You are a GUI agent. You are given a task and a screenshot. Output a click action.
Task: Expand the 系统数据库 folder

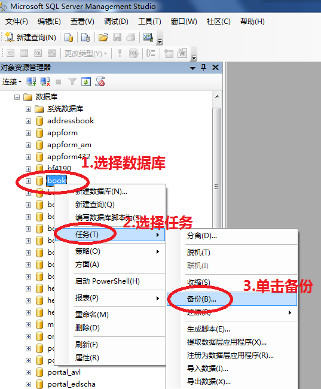[x=28, y=109]
